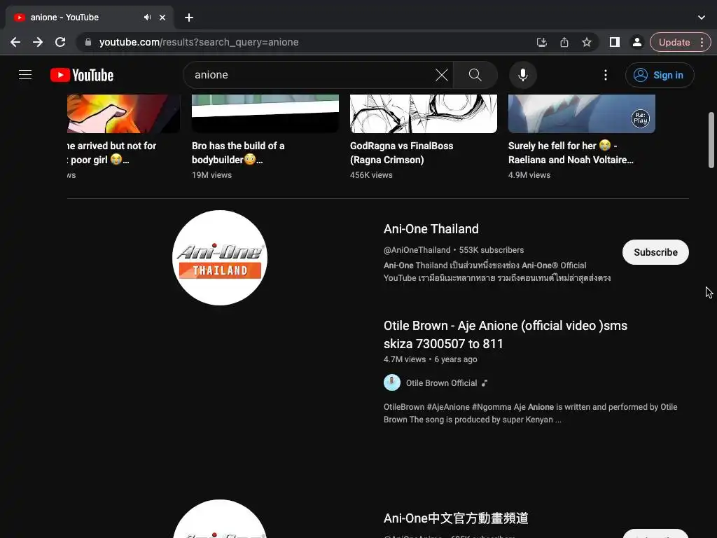Bookmark this page with star icon
This screenshot has height=538, width=717.
pyautogui.click(x=587, y=42)
